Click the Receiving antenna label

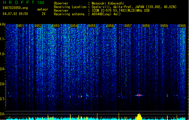tap(69, 14)
